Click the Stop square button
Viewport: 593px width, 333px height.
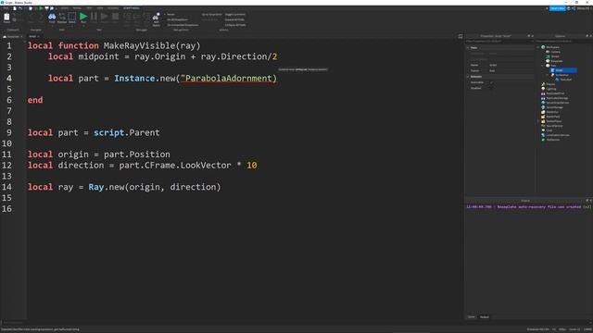pyautogui.click(x=115, y=17)
